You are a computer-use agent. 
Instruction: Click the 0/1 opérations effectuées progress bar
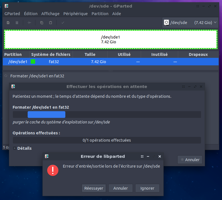(107, 140)
